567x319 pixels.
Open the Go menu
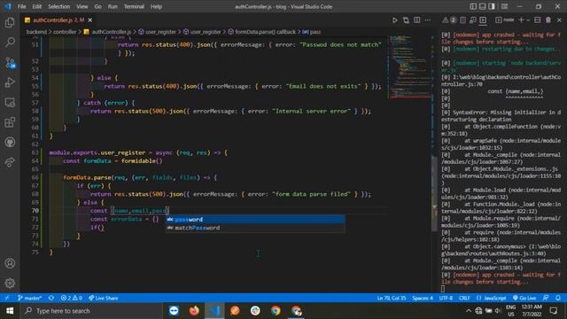click(98, 6)
